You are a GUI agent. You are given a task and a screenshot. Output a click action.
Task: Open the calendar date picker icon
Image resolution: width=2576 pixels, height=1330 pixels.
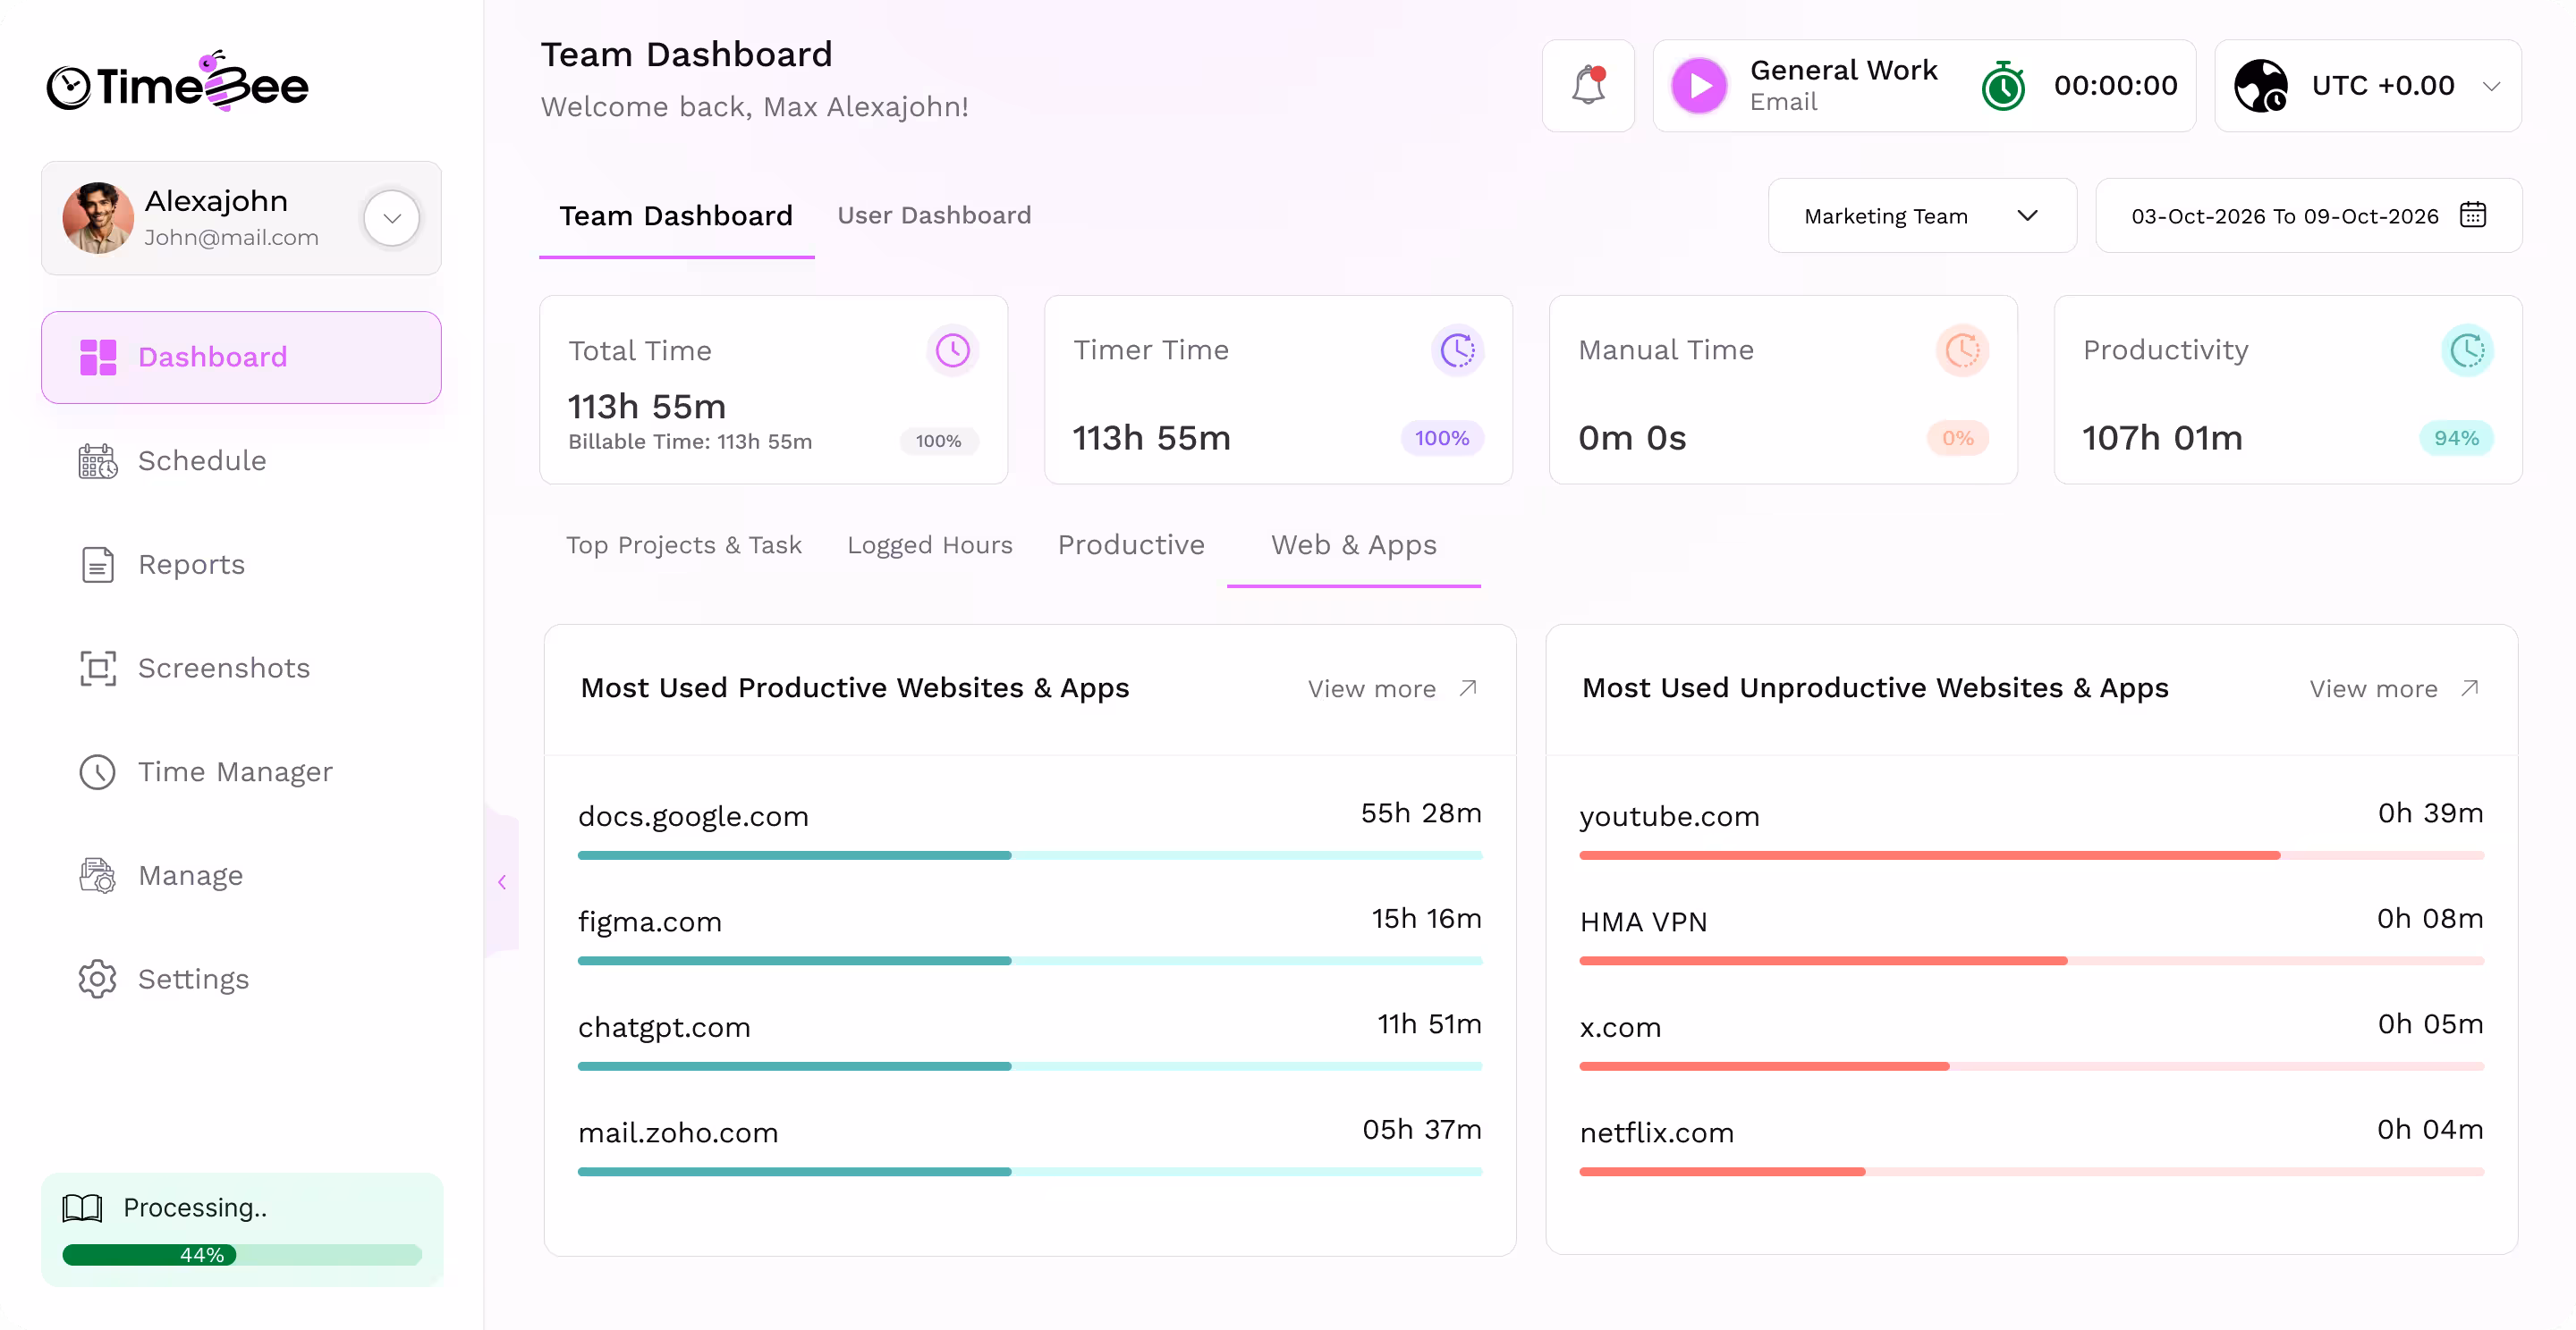point(2473,215)
